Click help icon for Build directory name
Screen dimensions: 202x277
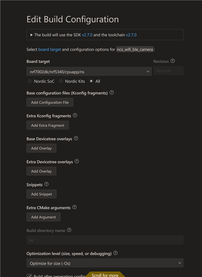pyautogui.click(x=69, y=230)
